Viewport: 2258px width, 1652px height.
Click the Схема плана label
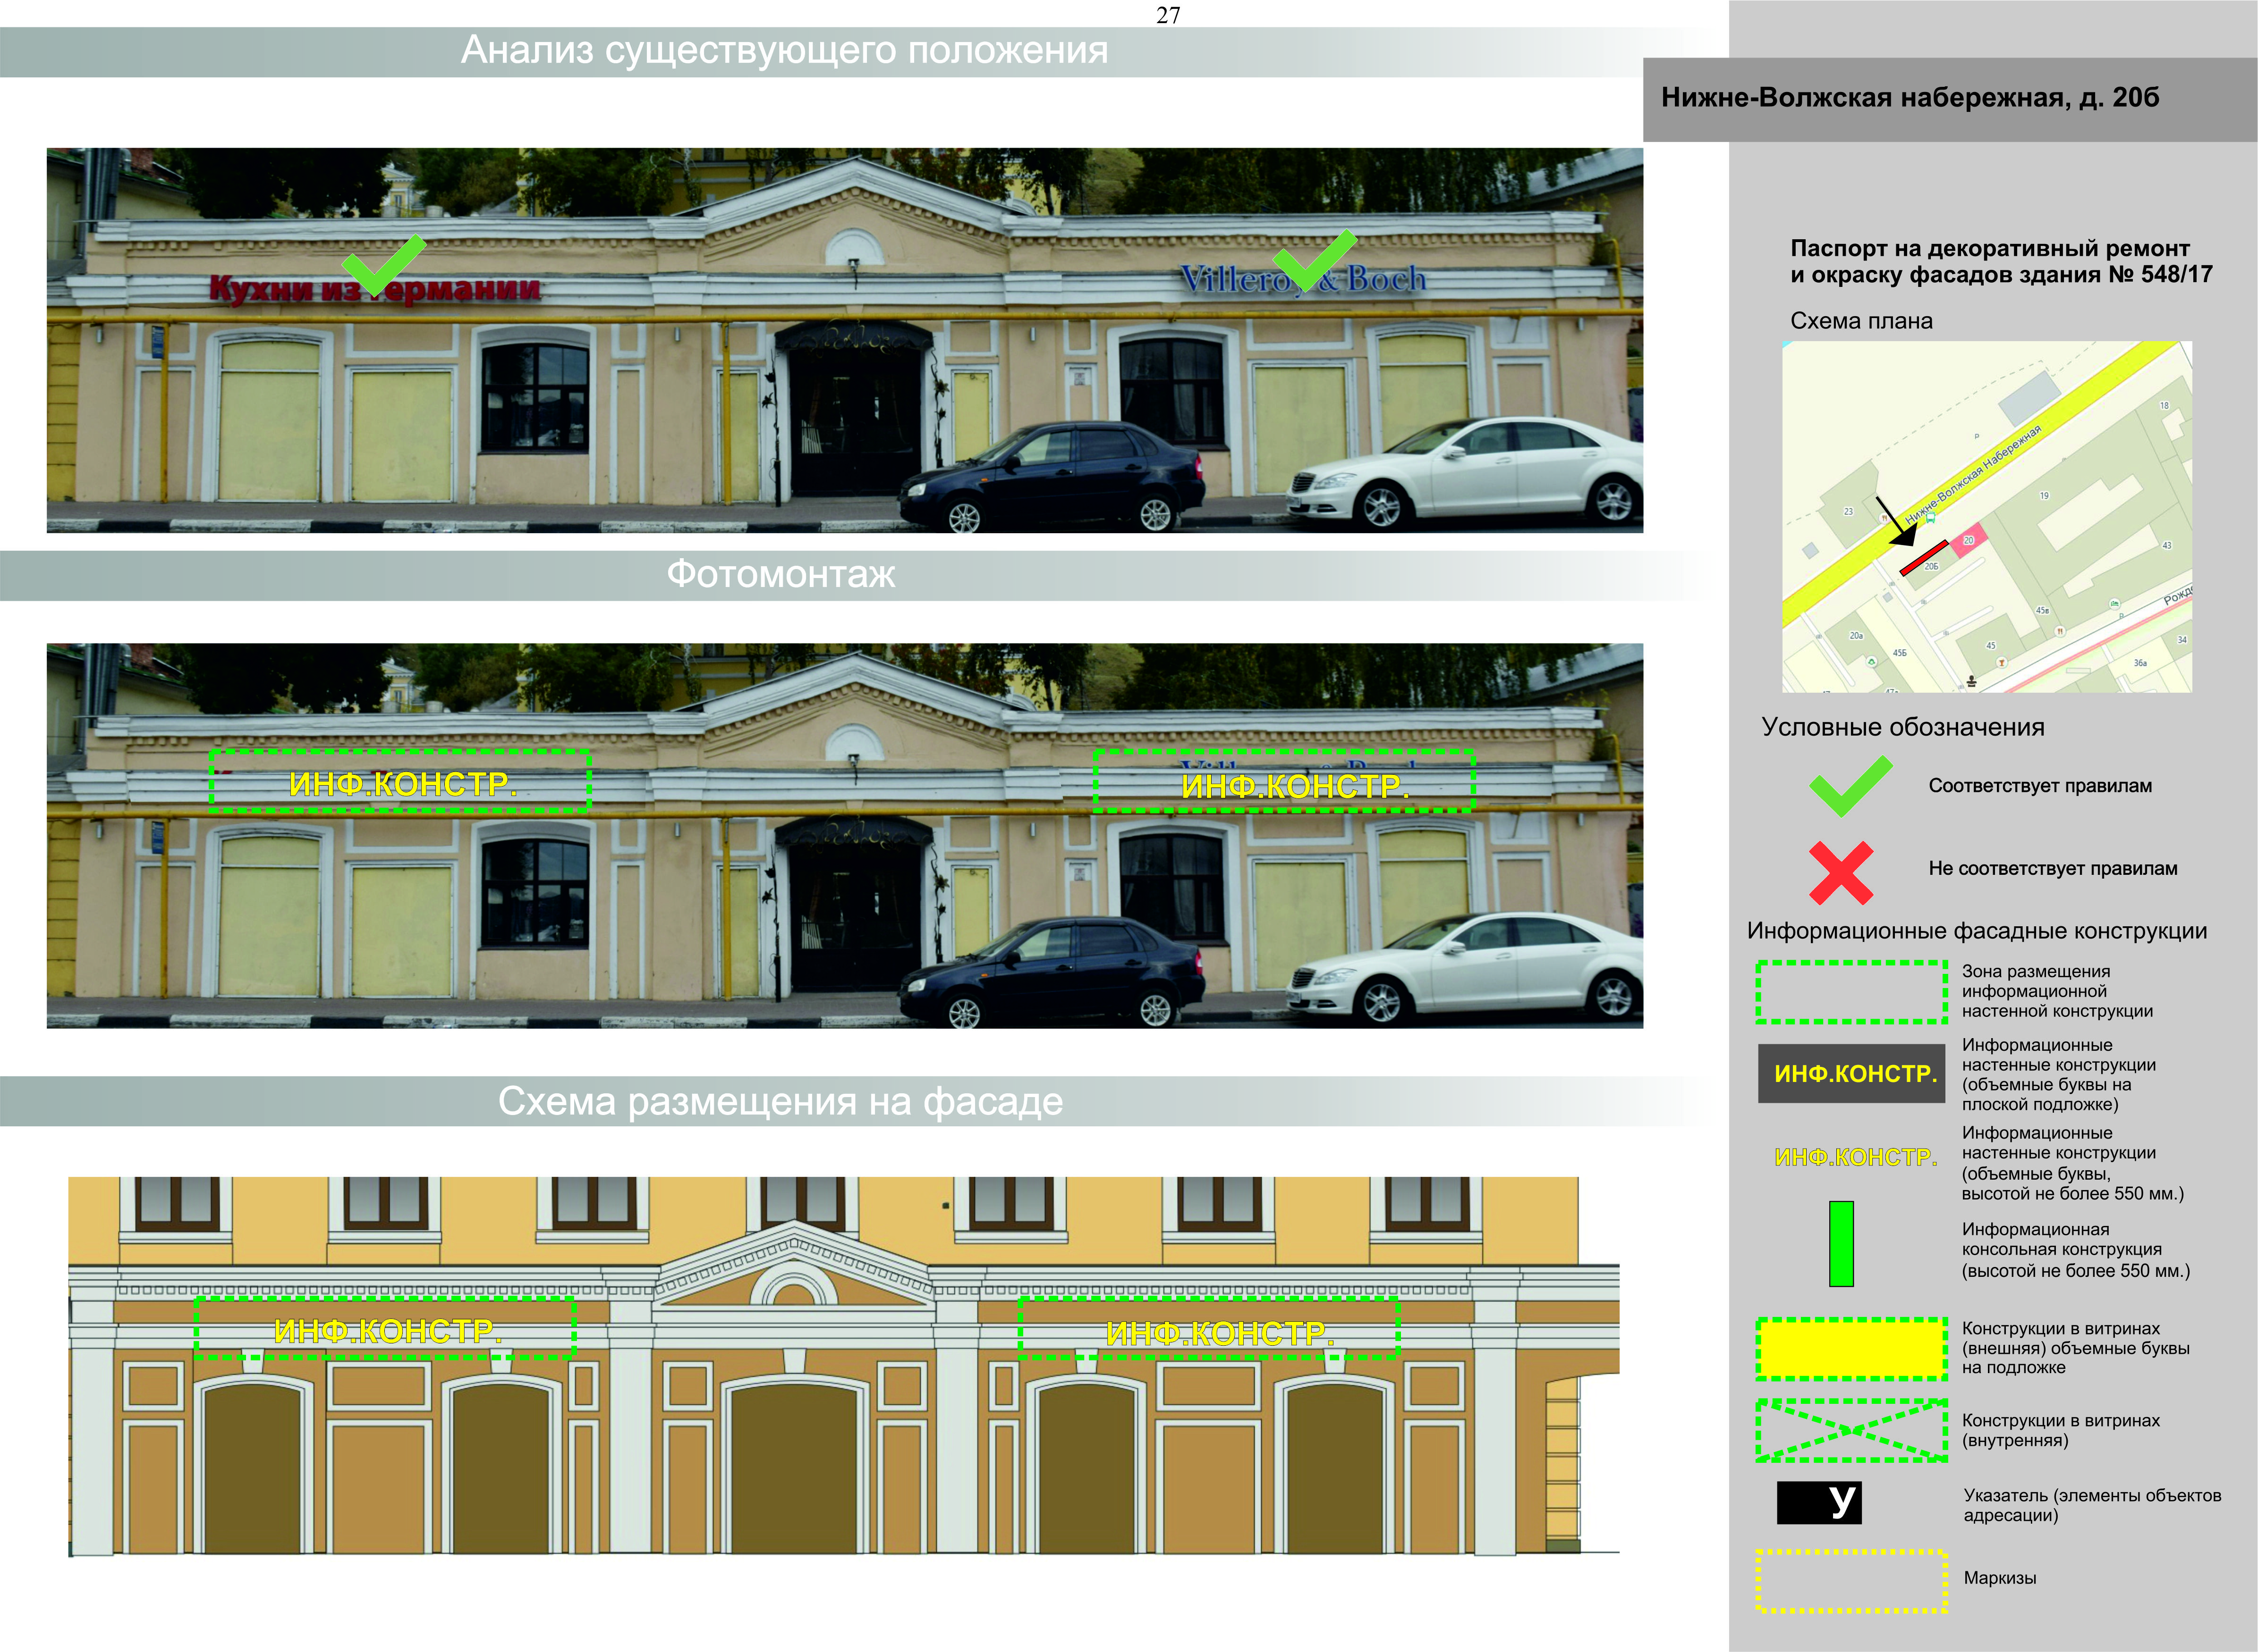(x=1861, y=321)
